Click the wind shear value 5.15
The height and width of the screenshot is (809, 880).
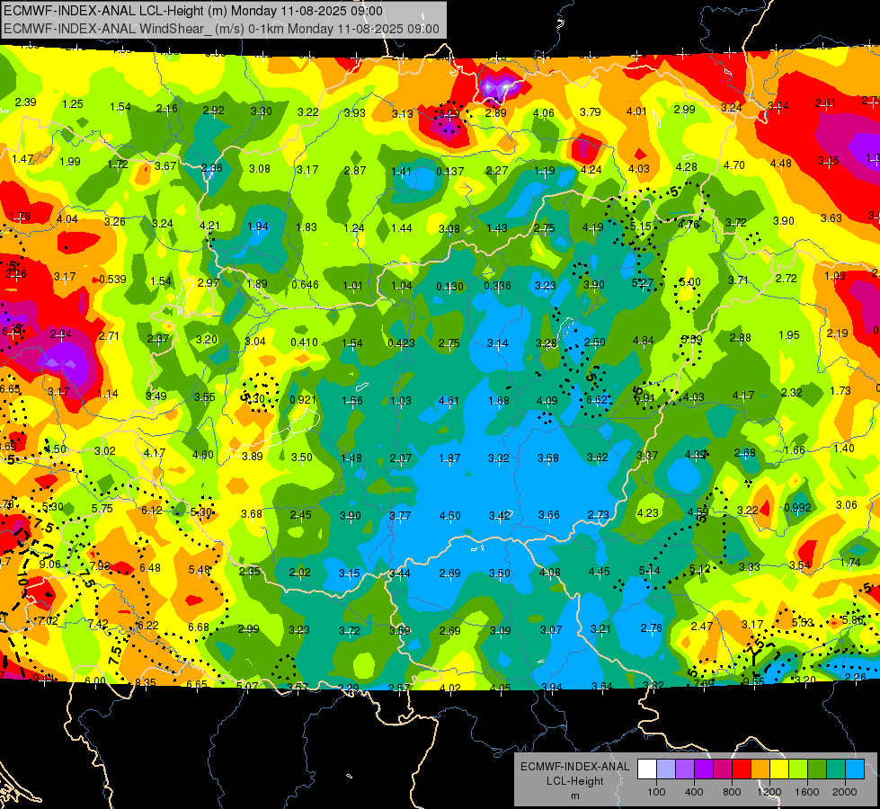(x=640, y=227)
